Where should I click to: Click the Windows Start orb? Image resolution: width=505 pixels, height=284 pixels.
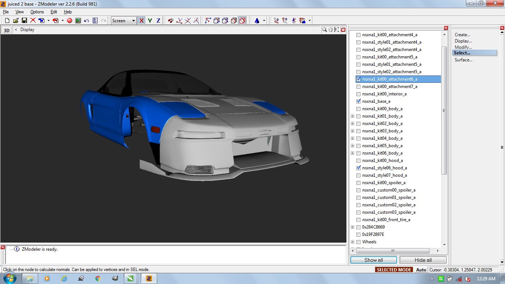[10, 278]
